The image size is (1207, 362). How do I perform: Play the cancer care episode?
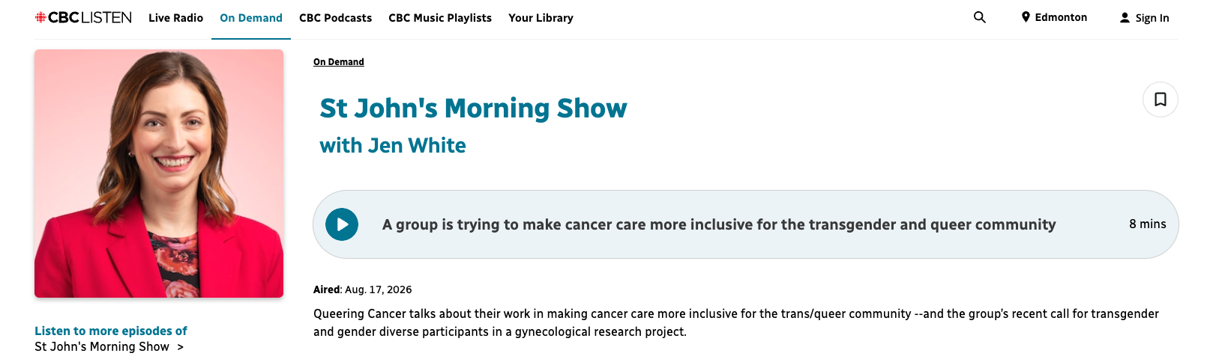coord(342,224)
